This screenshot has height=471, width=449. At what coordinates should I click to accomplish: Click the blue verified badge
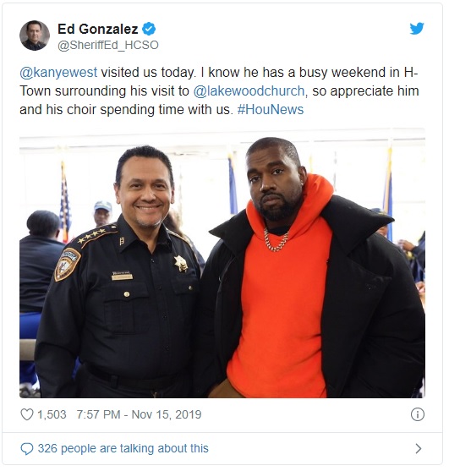(x=149, y=29)
